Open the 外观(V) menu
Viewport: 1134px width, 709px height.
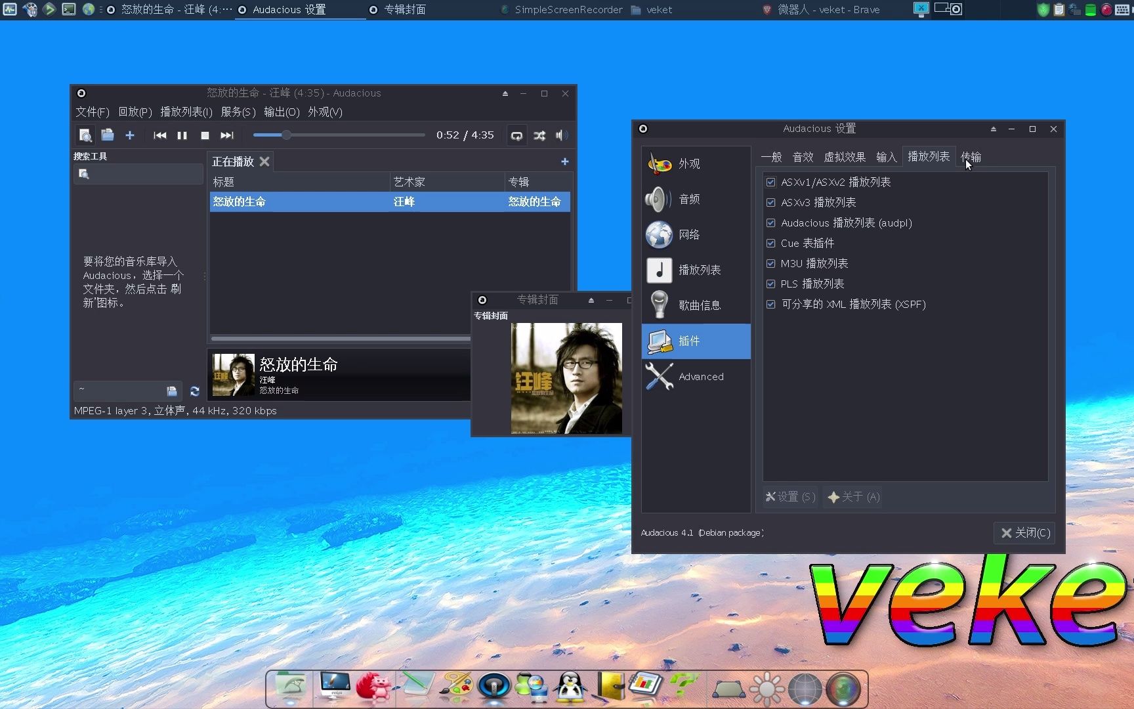[x=325, y=112]
